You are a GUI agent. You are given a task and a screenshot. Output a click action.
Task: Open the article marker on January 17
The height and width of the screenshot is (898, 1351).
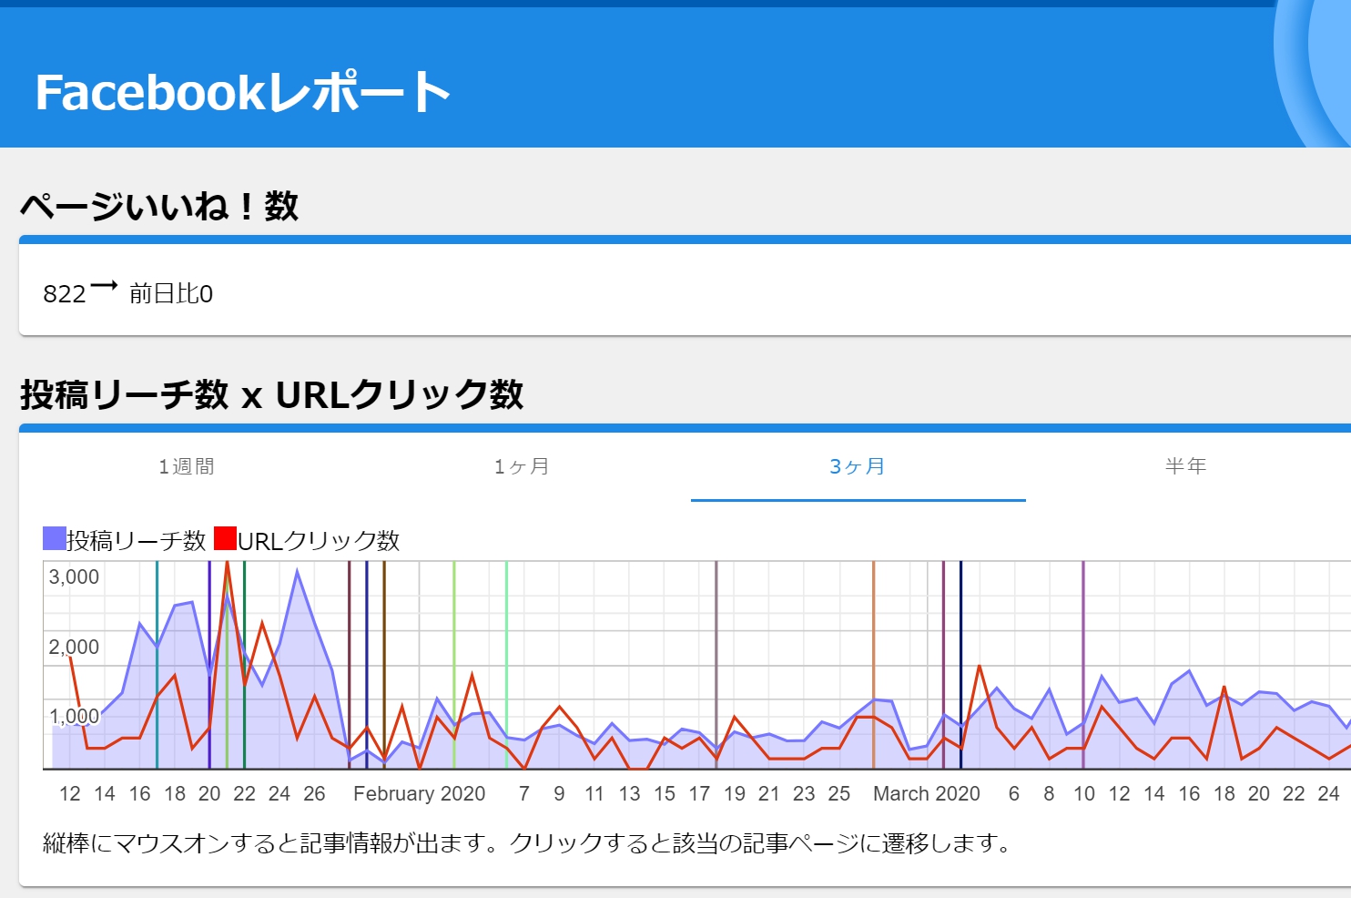157,665
